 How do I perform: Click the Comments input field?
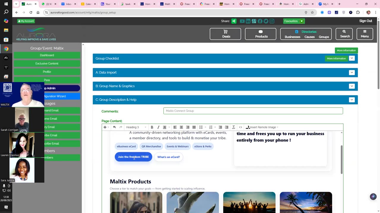tap(253, 111)
